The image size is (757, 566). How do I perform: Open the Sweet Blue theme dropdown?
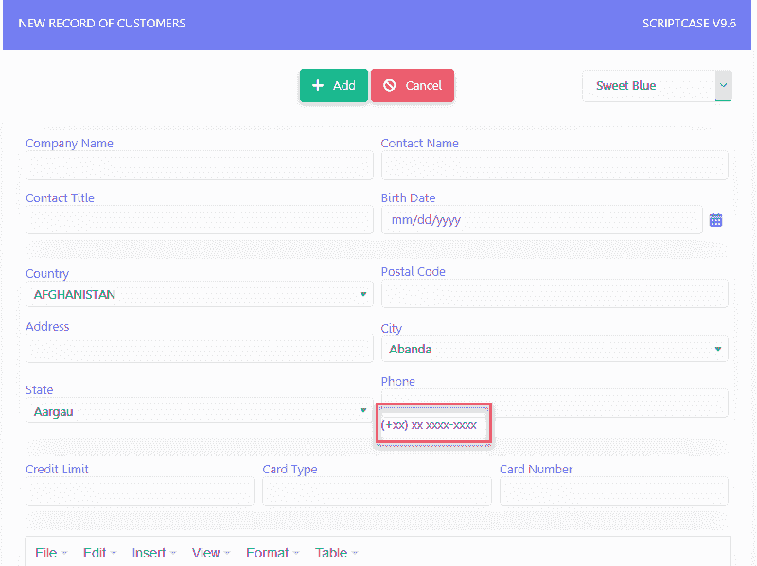point(657,86)
